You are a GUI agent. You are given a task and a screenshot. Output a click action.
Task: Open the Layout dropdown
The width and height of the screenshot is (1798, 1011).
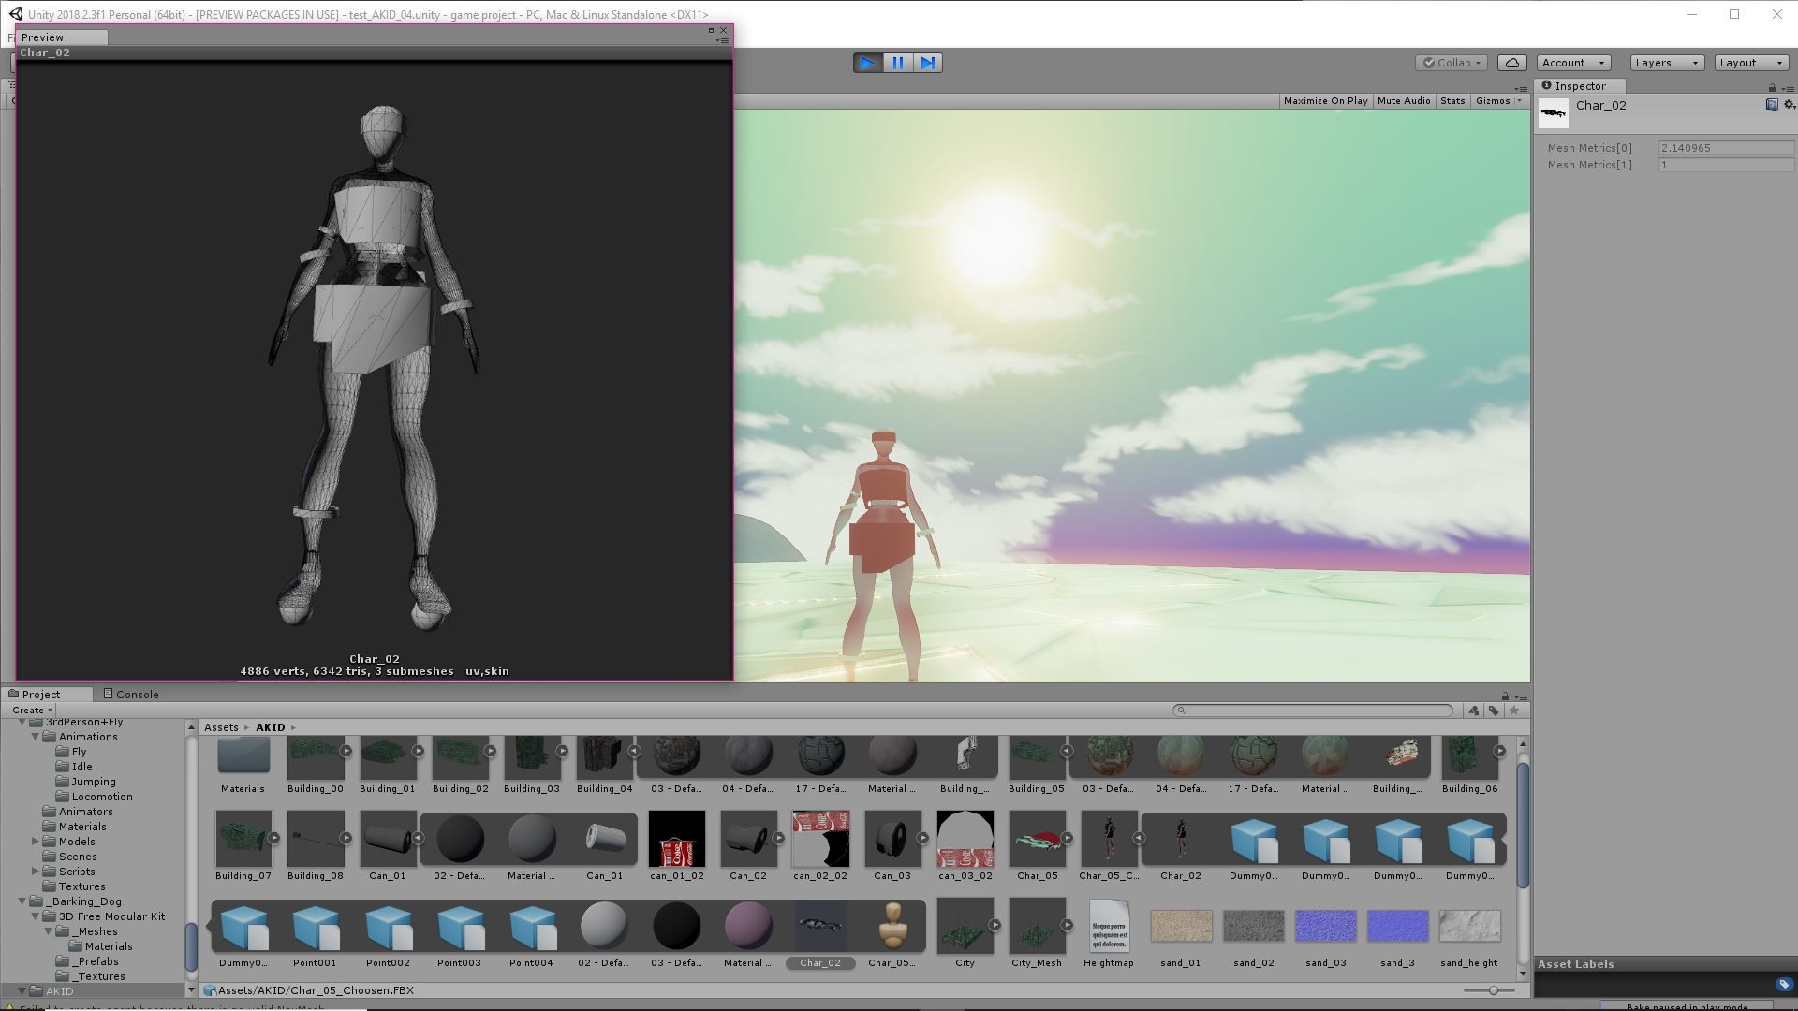[1750, 63]
